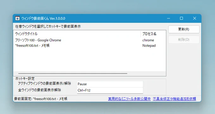Click label 全ウインドウの最前面表示解除
This screenshot has height=114, width=215.
click(40, 90)
